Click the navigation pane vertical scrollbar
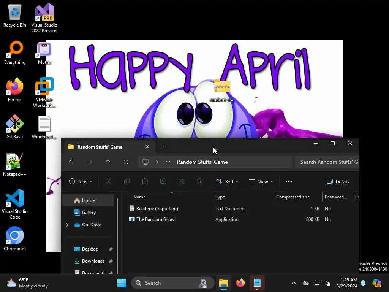 (118, 236)
